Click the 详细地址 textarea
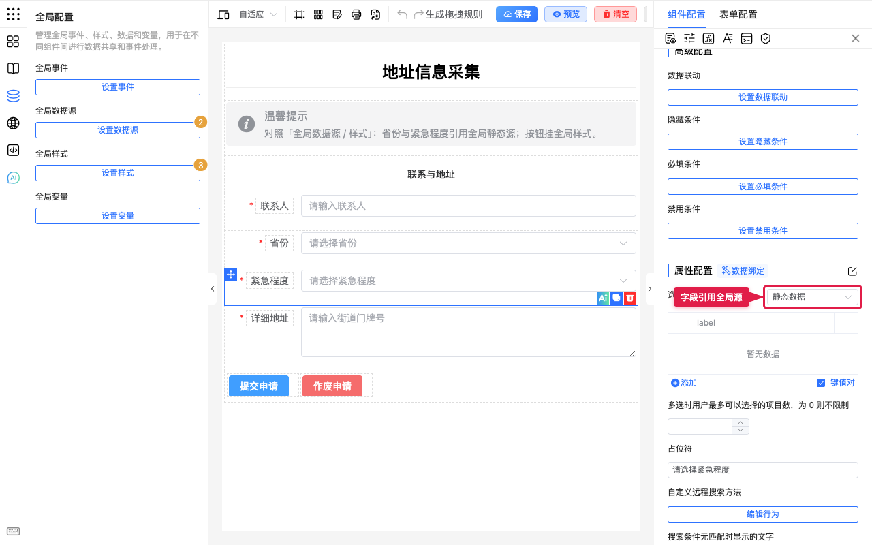The width and height of the screenshot is (872, 545). coord(469,332)
